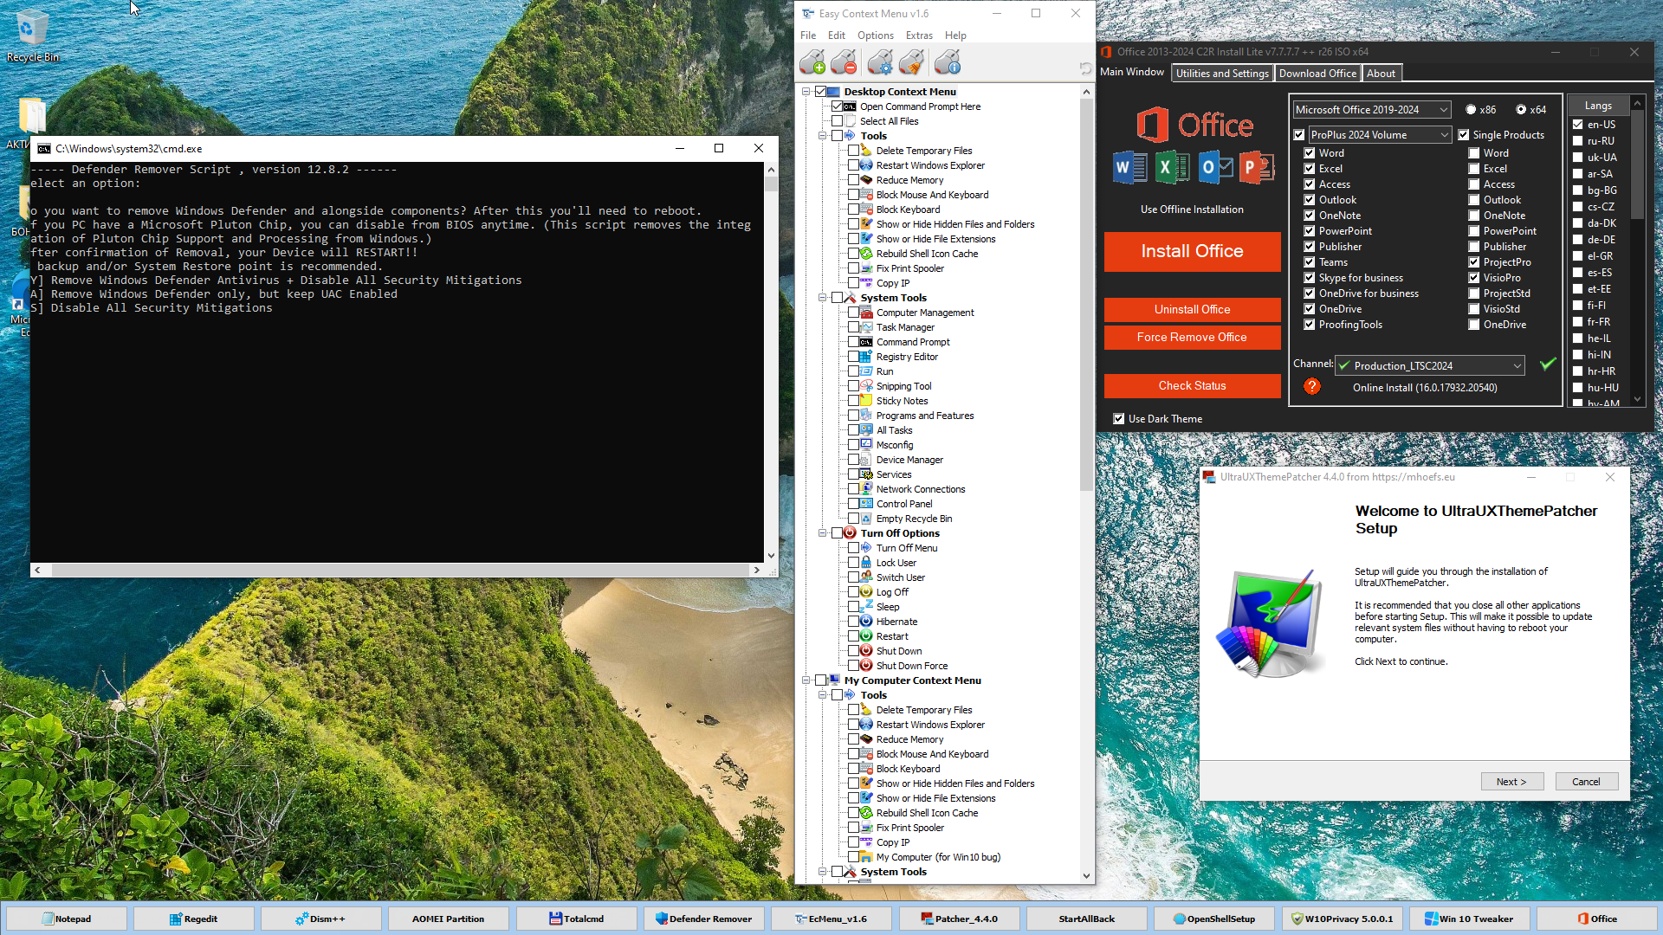Viewport: 1663px width, 935px height.
Task: Toggle the Use Dark Theme checkbox
Action: (x=1119, y=419)
